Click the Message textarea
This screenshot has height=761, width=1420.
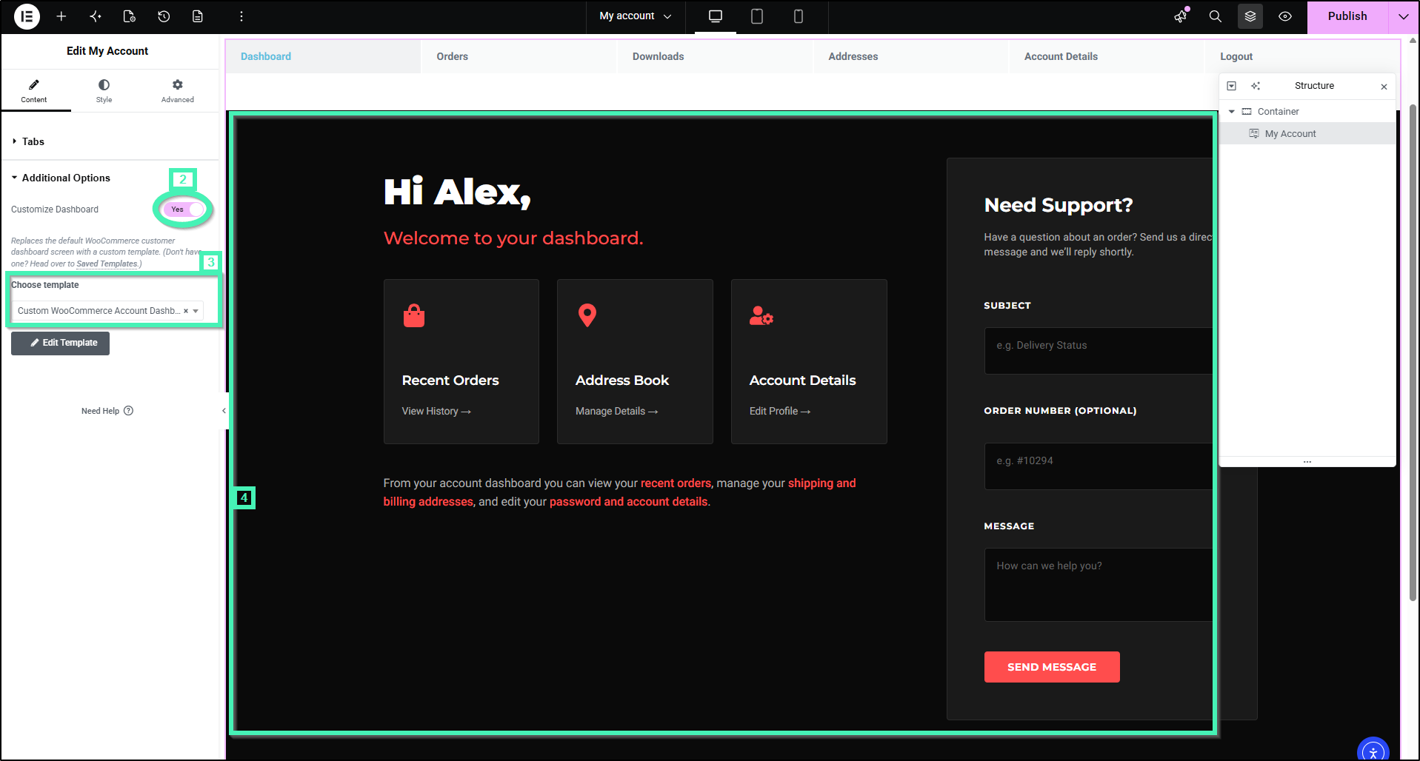pyautogui.click(x=1098, y=585)
